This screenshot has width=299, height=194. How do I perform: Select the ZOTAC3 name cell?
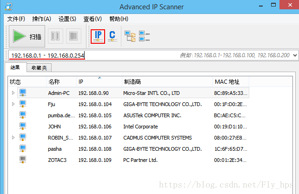pos(57,160)
